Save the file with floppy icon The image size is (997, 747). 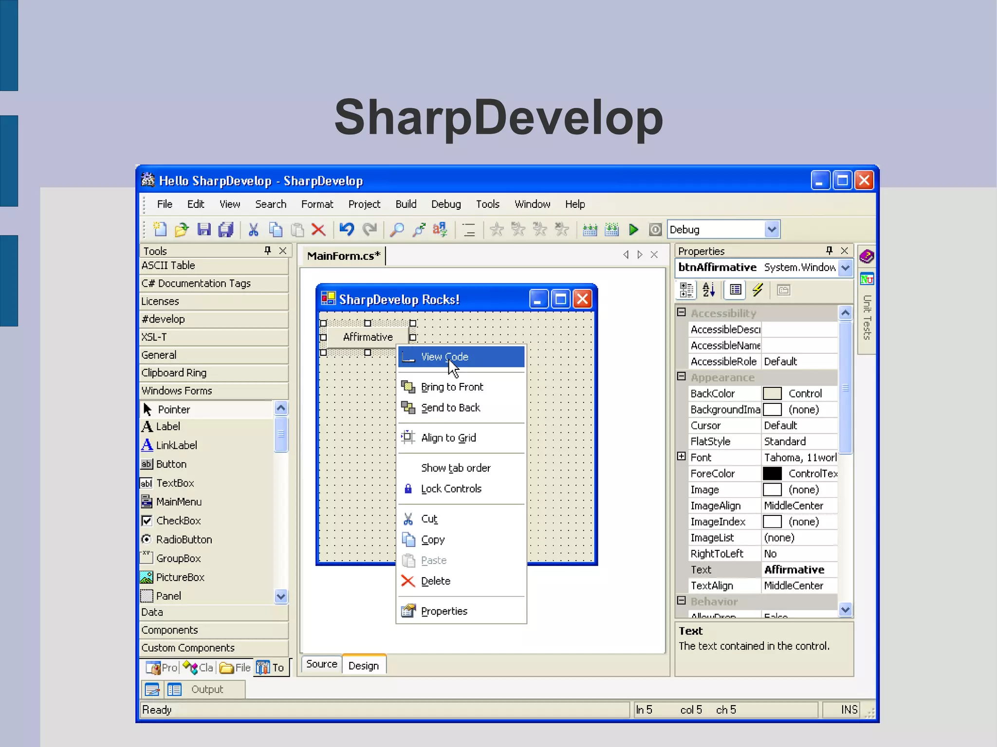tap(203, 229)
